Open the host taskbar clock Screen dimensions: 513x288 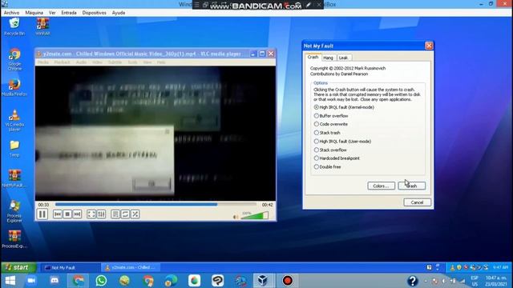(496, 281)
